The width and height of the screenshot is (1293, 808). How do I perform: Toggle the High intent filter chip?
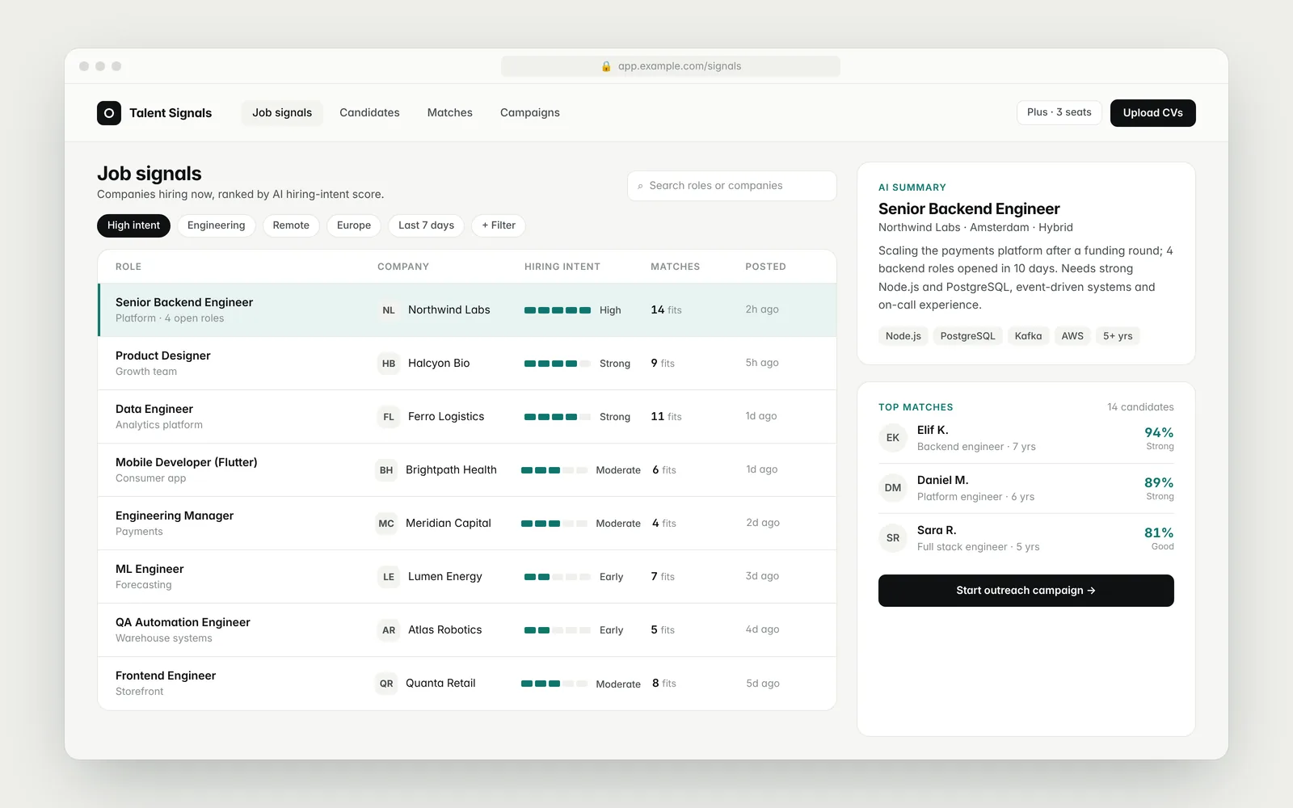point(133,225)
